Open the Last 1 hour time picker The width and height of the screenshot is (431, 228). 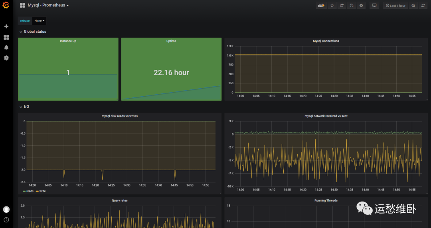[395, 6]
